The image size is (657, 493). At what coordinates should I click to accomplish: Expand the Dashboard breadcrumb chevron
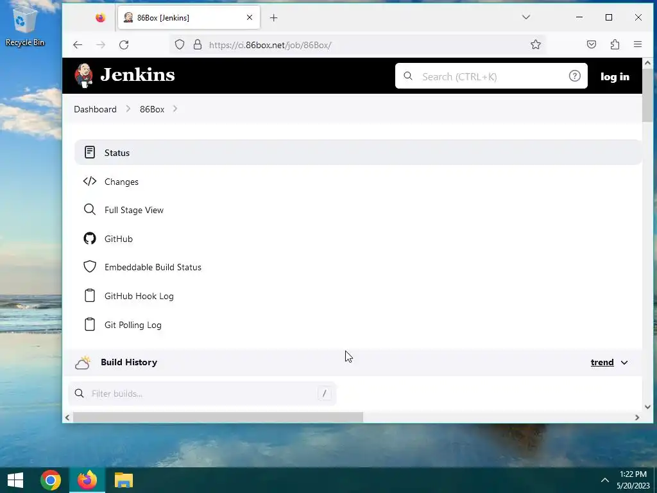[128, 109]
